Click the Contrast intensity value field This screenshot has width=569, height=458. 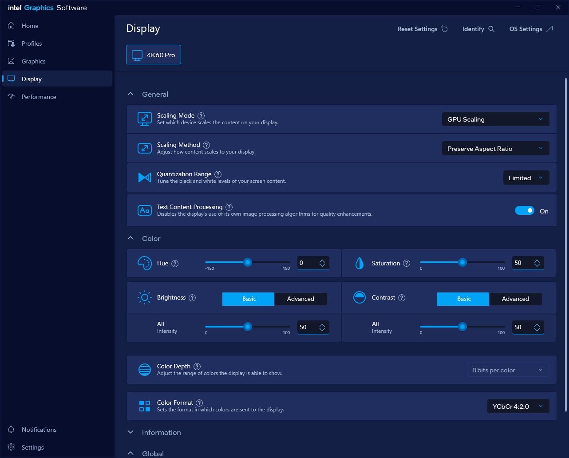(x=528, y=327)
